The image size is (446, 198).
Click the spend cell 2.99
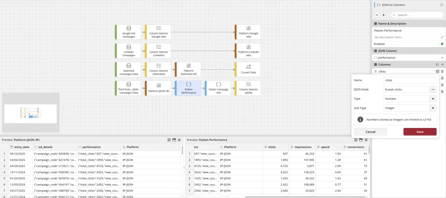point(328,166)
